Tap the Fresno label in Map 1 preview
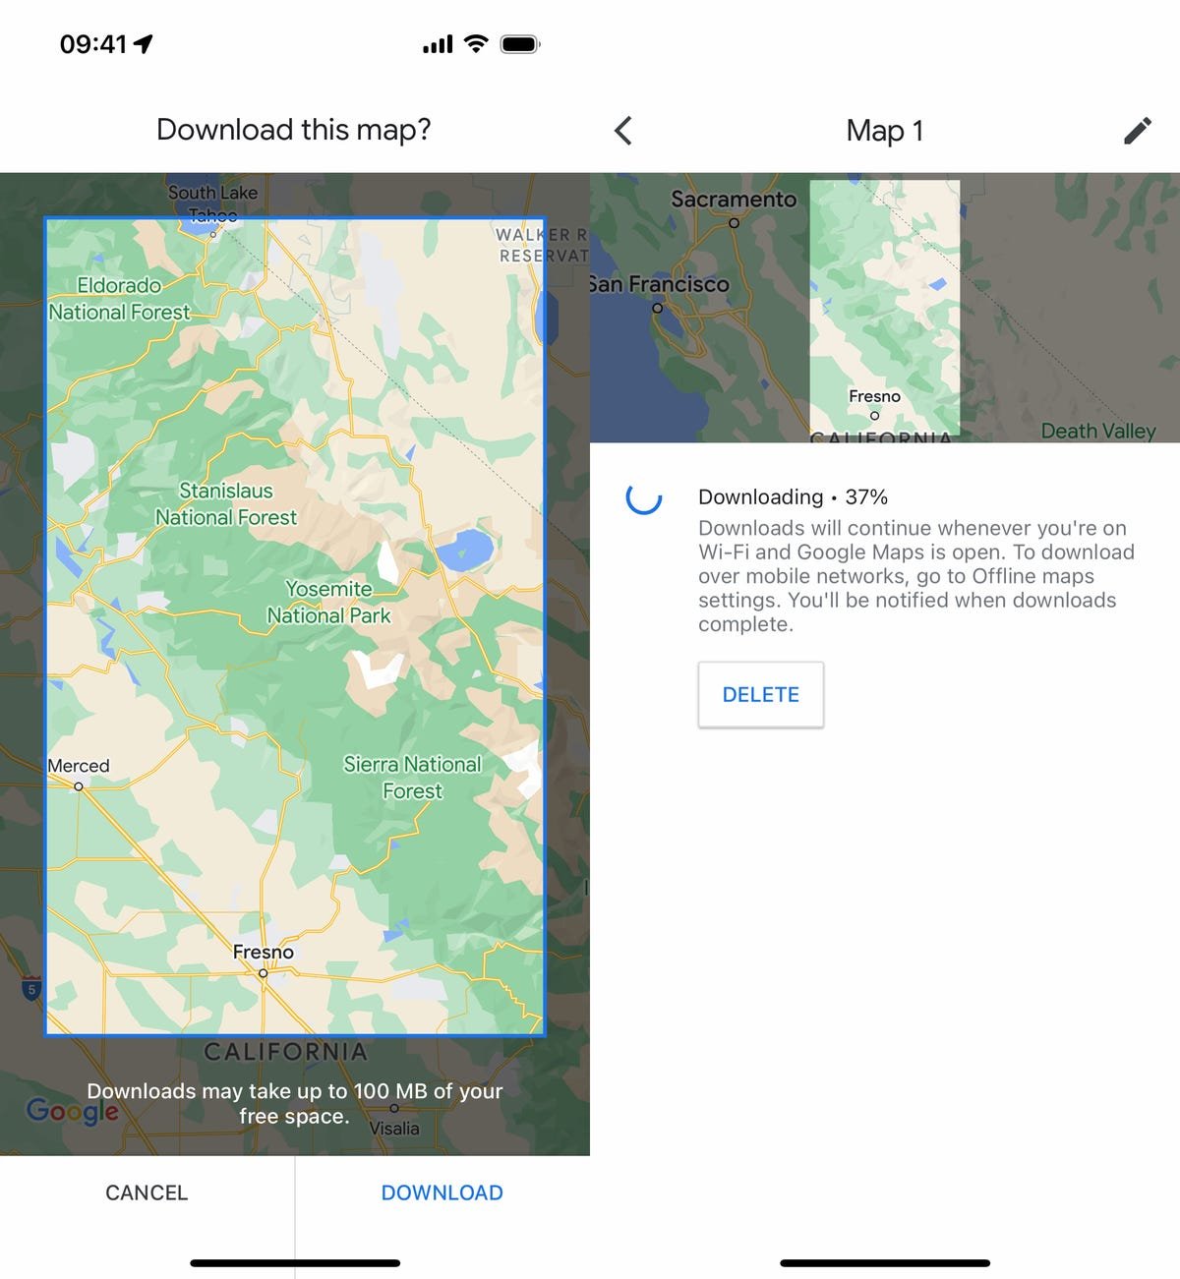 point(874,396)
